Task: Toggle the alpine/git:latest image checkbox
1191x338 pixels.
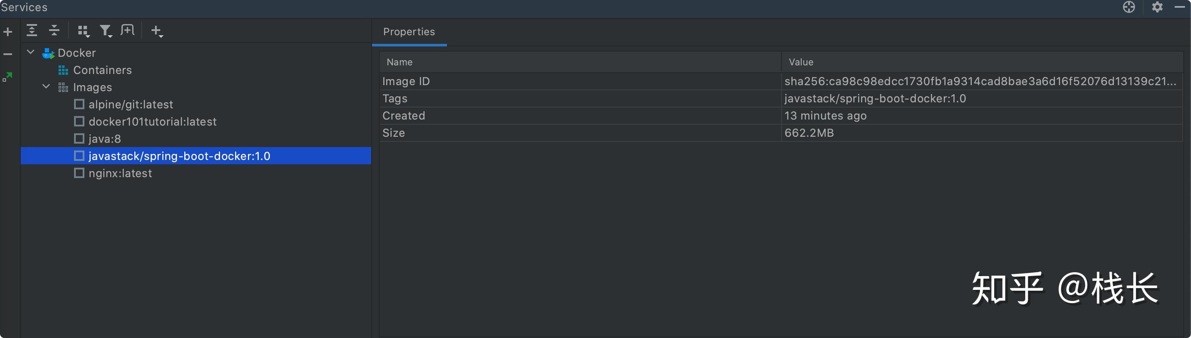Action: click(x=79, y=104)
